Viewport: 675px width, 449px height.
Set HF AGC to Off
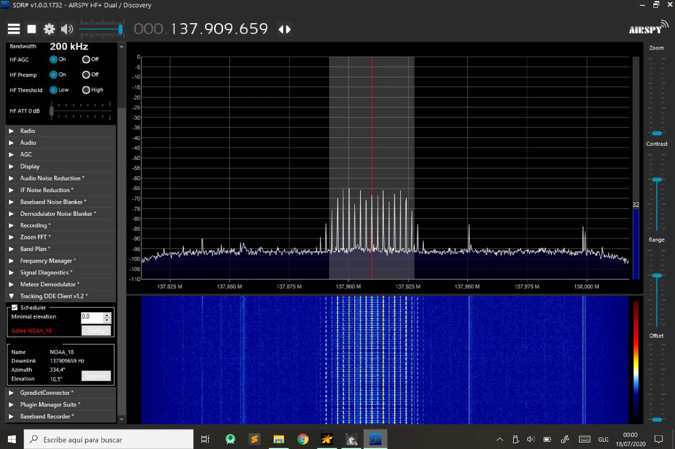point(86,59)
